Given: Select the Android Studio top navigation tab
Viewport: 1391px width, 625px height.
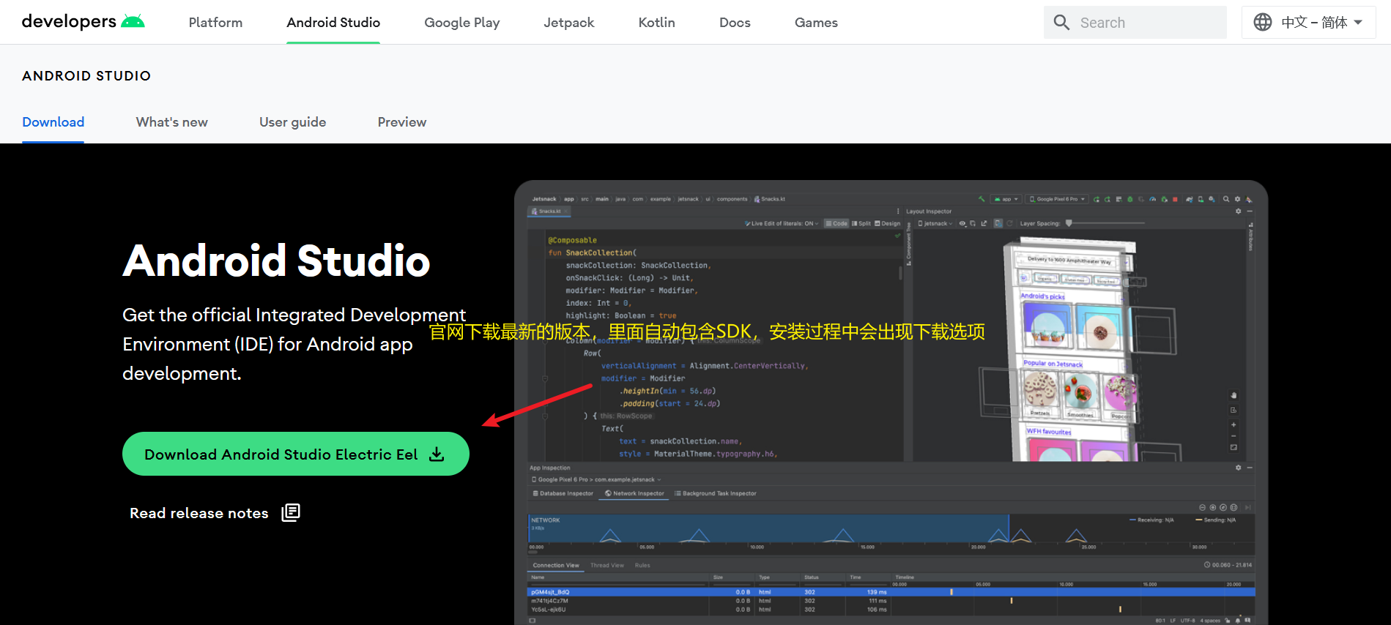Looking at the screenshot, I should pyautogui.click(x=333, y=23).
